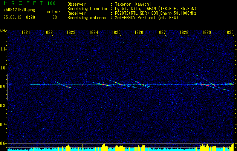This screenshot has width=237, height=151.
Task: Click the kHz axis unit label
Action: coord(3,31)
